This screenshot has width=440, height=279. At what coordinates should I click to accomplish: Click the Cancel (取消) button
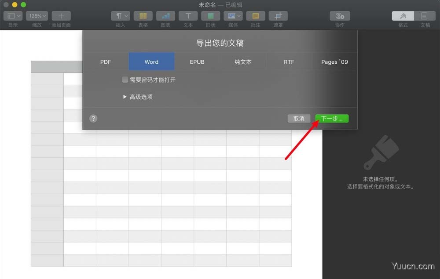(x=299, y=119)
